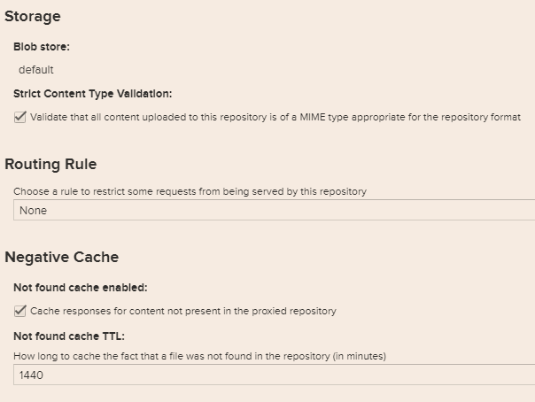Open the Routing Rule dropdown
The height and width of the screenshot is (402, 535).
pyautogui.click(x=275, y=210)
